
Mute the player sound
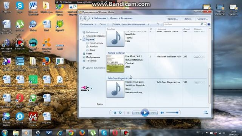162,113
